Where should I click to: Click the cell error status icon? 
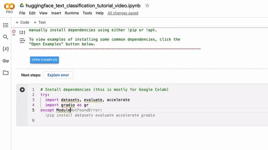pos(14,32)
